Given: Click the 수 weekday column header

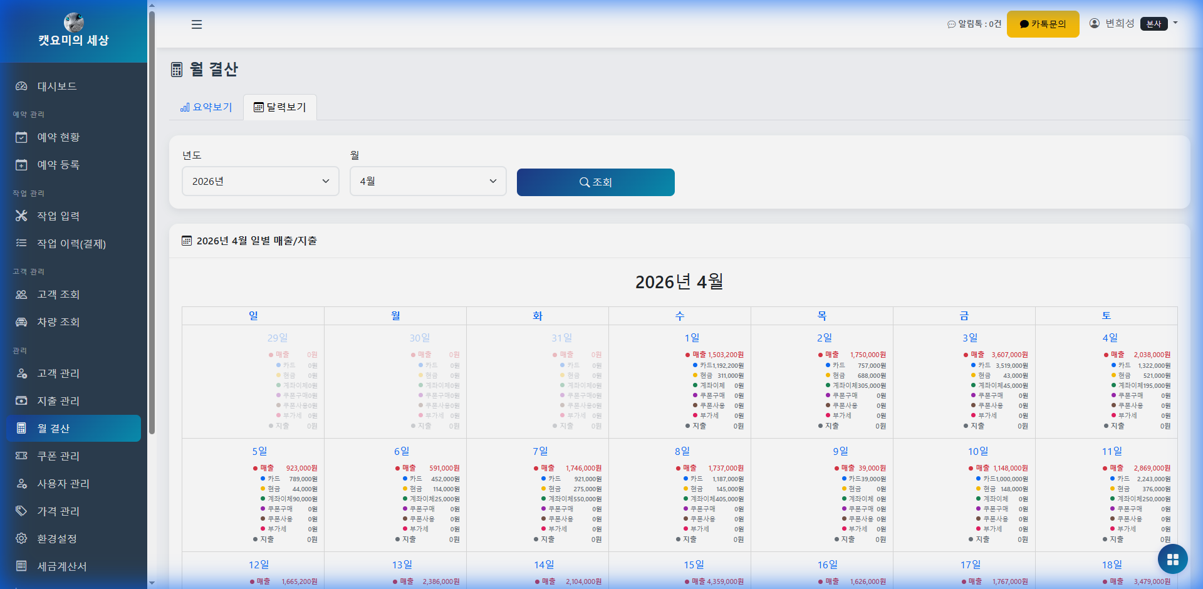Looking at the screenshot, I should pyautogui.click(x=680, y=316).
